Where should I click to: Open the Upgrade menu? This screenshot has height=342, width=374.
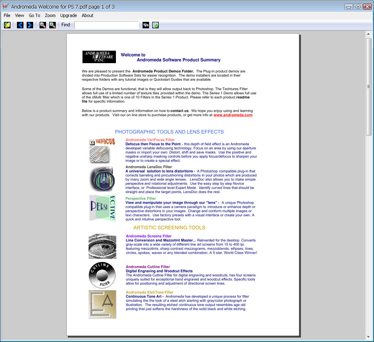pos(68,15)
